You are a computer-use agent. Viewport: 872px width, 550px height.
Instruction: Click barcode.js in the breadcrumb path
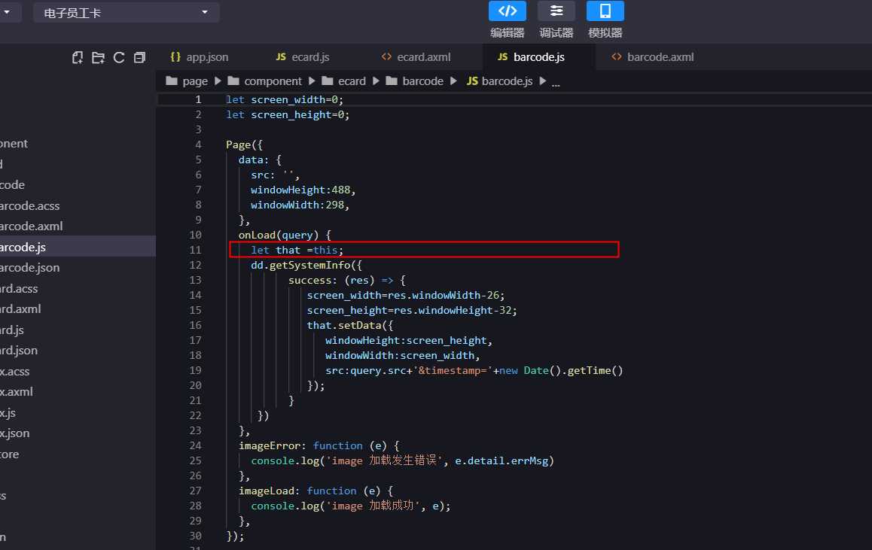pos(499,81)
